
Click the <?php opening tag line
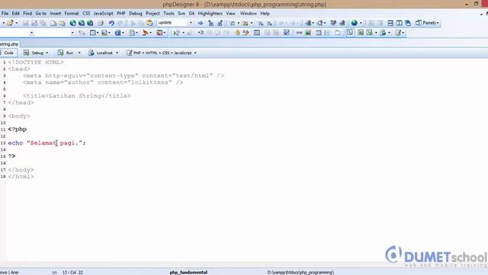point(18,129)
